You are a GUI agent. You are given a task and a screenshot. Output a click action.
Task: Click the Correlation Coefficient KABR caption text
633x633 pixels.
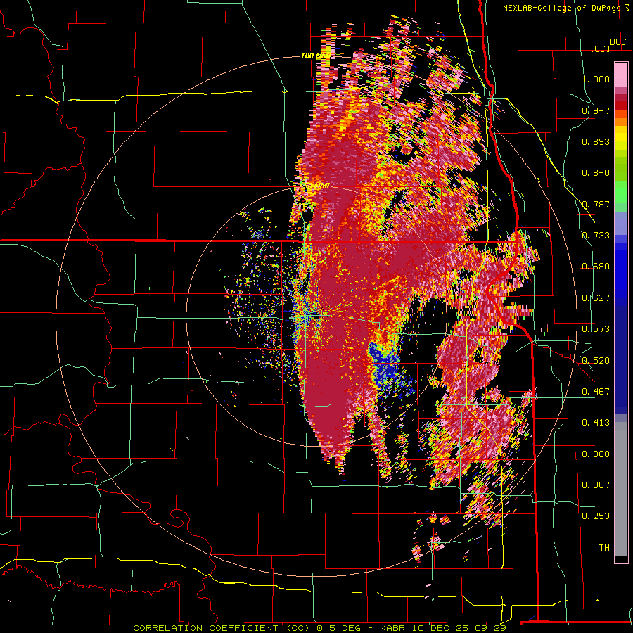pyautogui.click(x=319, y=628)
